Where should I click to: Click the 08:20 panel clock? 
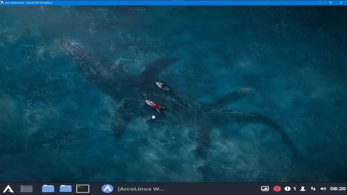(338, 189)
